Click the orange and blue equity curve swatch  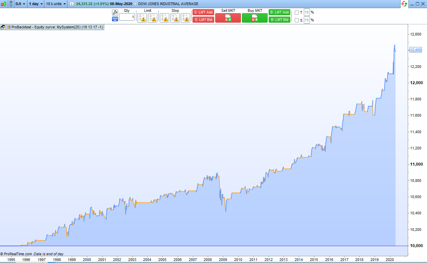click(x=9, y=27)
